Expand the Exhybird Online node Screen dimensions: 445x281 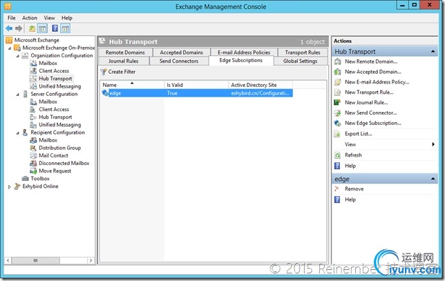coord(10,186)
